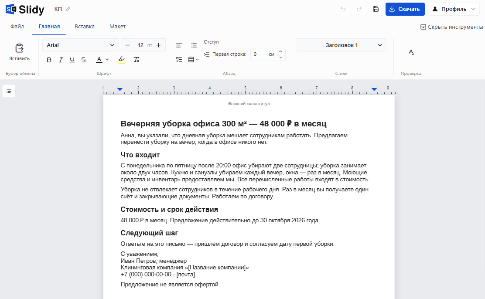Increase the first-line indent value
The image size is (485, 299).
280,51
